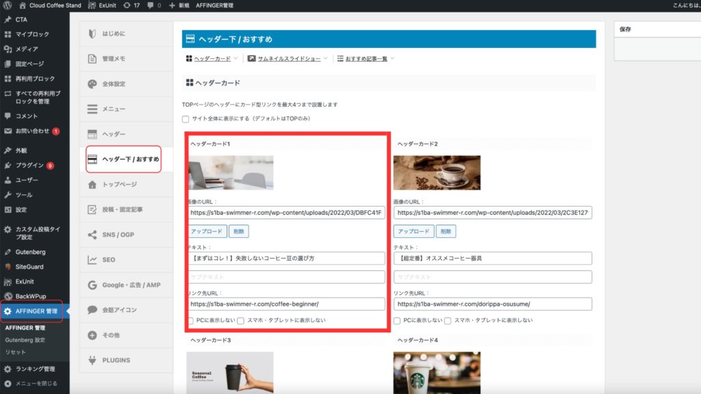
Task: Click the comments bubble icon in admin bar
Action: (x=151, y=5)
